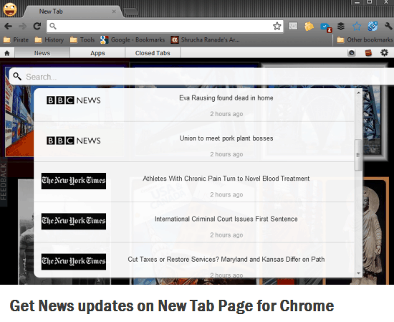Click the blue star extension icon
The image size is (394, 322).
click(357, 26)
